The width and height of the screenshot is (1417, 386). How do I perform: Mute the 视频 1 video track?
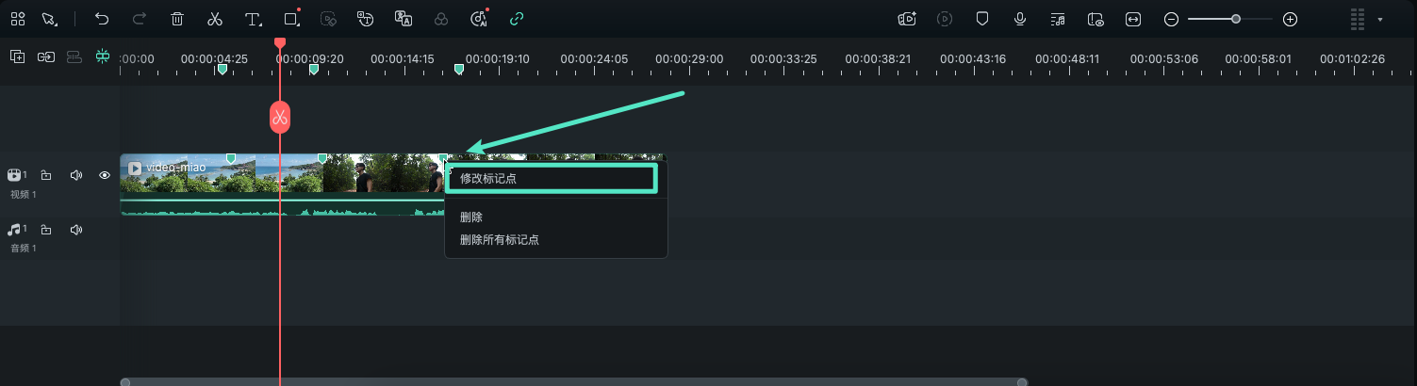coord(76,175)
